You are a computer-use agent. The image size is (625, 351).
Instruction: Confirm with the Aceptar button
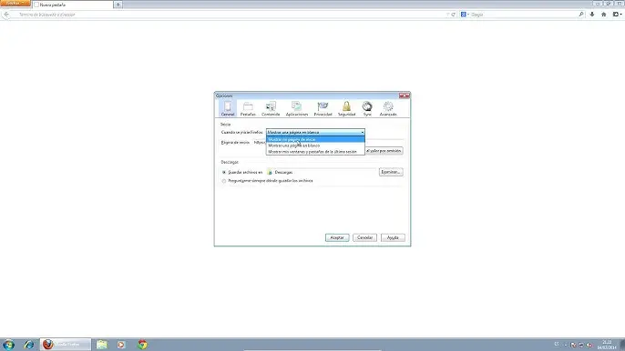(x=337, y=237)
